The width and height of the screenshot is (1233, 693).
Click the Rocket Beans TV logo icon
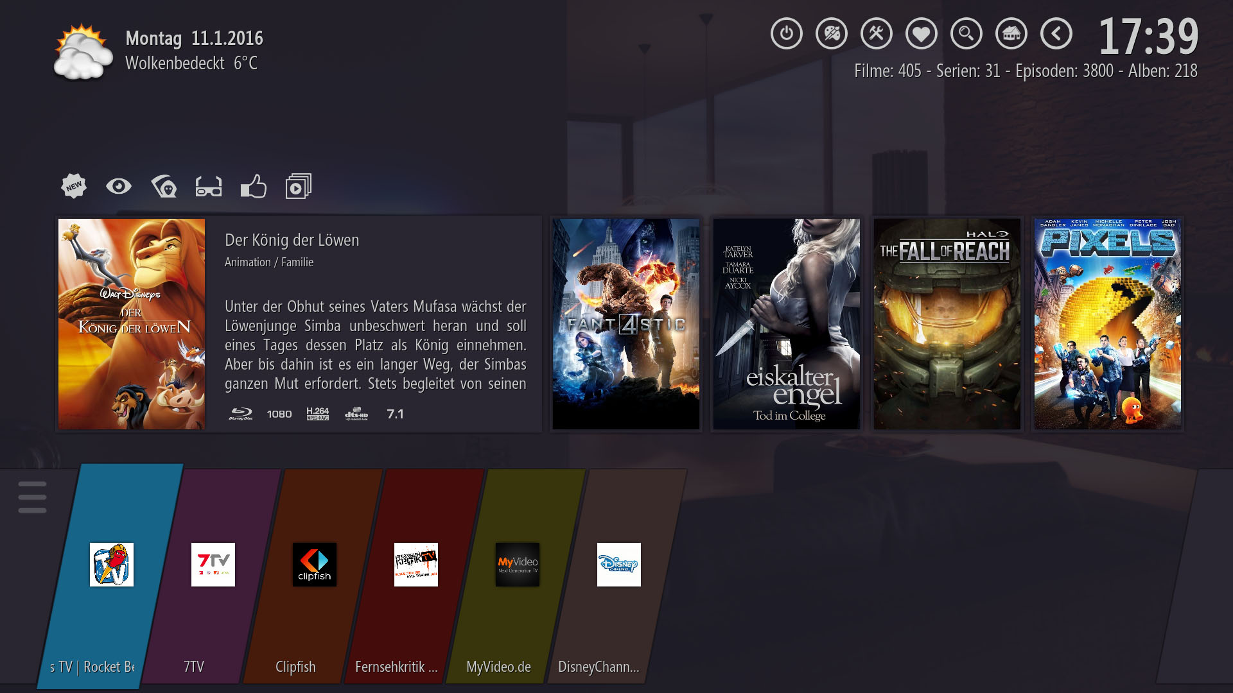[x=112, y=565]
